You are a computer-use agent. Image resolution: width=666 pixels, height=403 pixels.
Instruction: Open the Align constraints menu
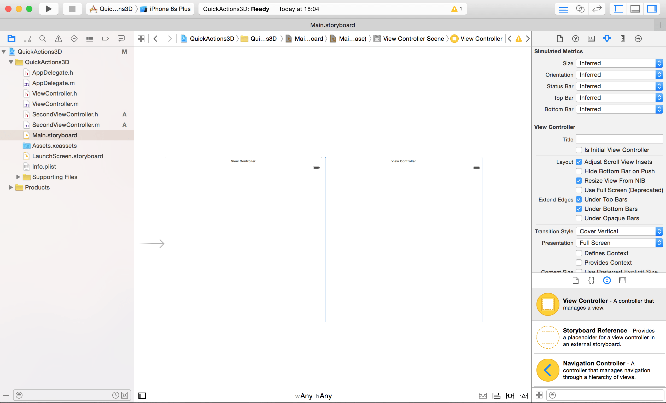496,396
